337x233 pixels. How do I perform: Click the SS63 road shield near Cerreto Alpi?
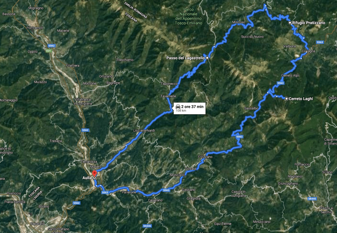click(x=280, y=83)
